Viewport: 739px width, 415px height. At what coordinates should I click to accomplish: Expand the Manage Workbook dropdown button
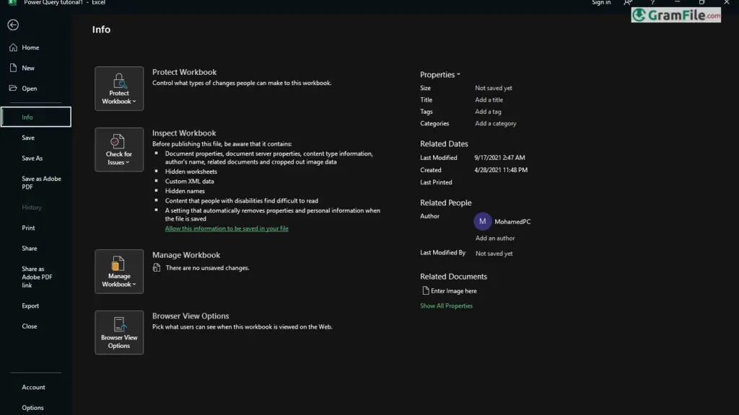(x=119, y=272)
